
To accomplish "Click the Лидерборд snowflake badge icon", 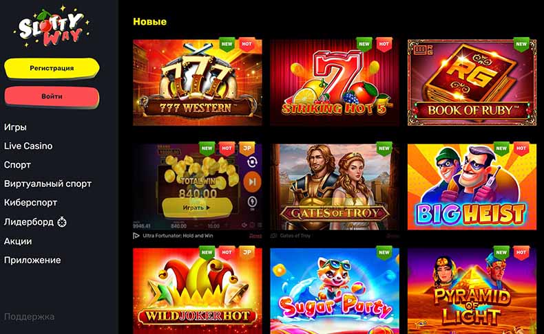I will click(x=62, y=222).
